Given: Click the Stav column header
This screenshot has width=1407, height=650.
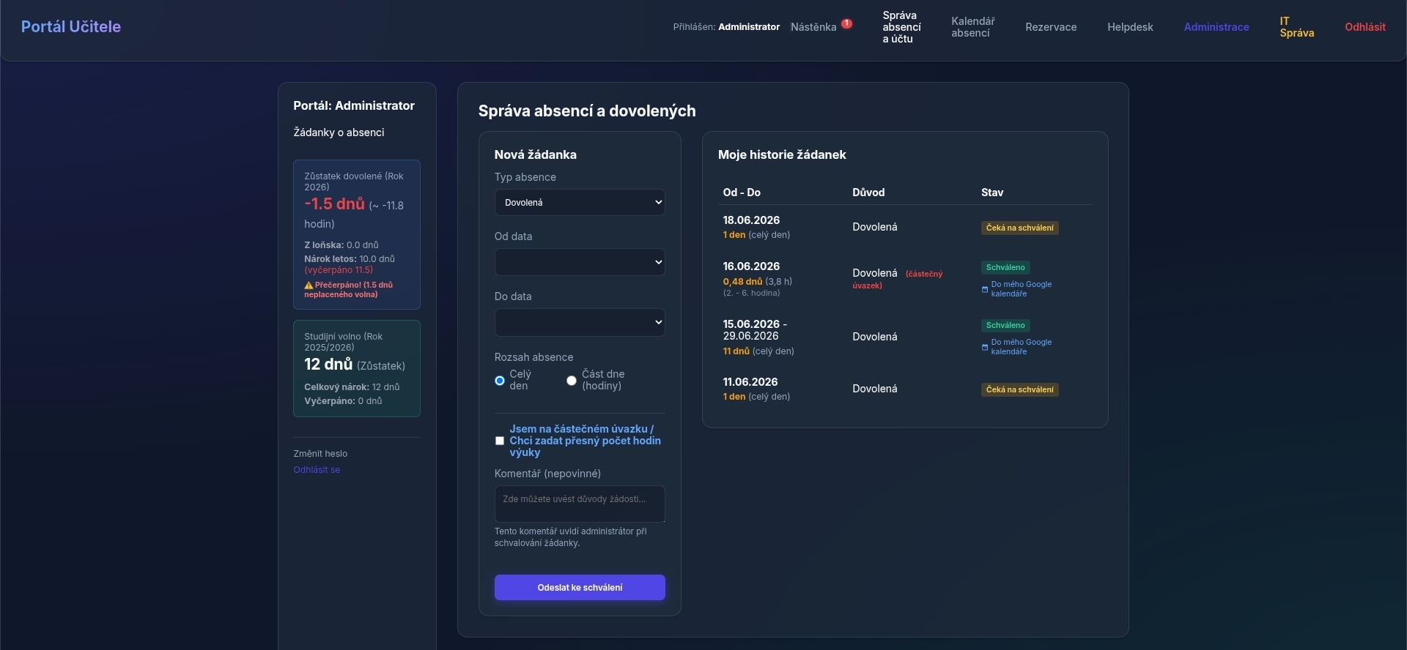Looking at the screenshot, I should pyautogui.click(x=992, y=193).
